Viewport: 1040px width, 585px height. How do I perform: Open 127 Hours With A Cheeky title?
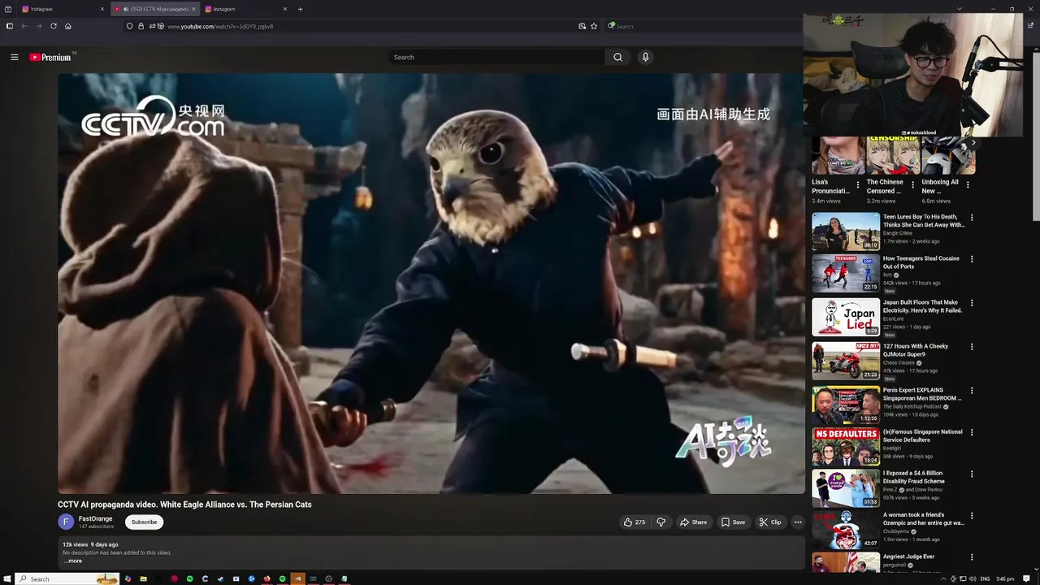[916, 350]
